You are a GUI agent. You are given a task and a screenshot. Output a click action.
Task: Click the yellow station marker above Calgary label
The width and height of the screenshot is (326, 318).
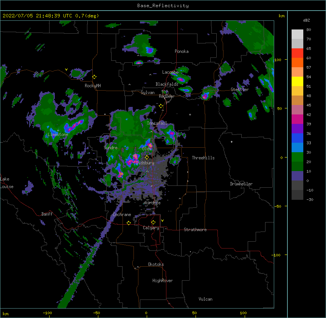click(153, 222)
